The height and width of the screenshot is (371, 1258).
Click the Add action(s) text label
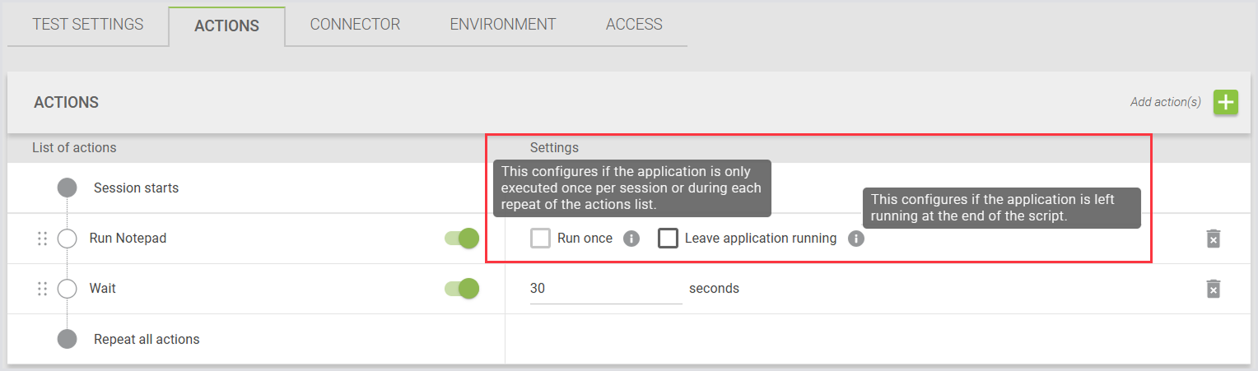[x=1165, y=103]
